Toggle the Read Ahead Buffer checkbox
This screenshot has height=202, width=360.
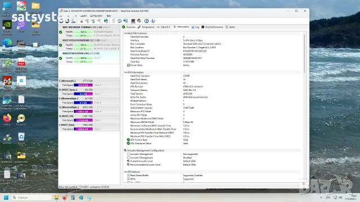pos(129,176)
